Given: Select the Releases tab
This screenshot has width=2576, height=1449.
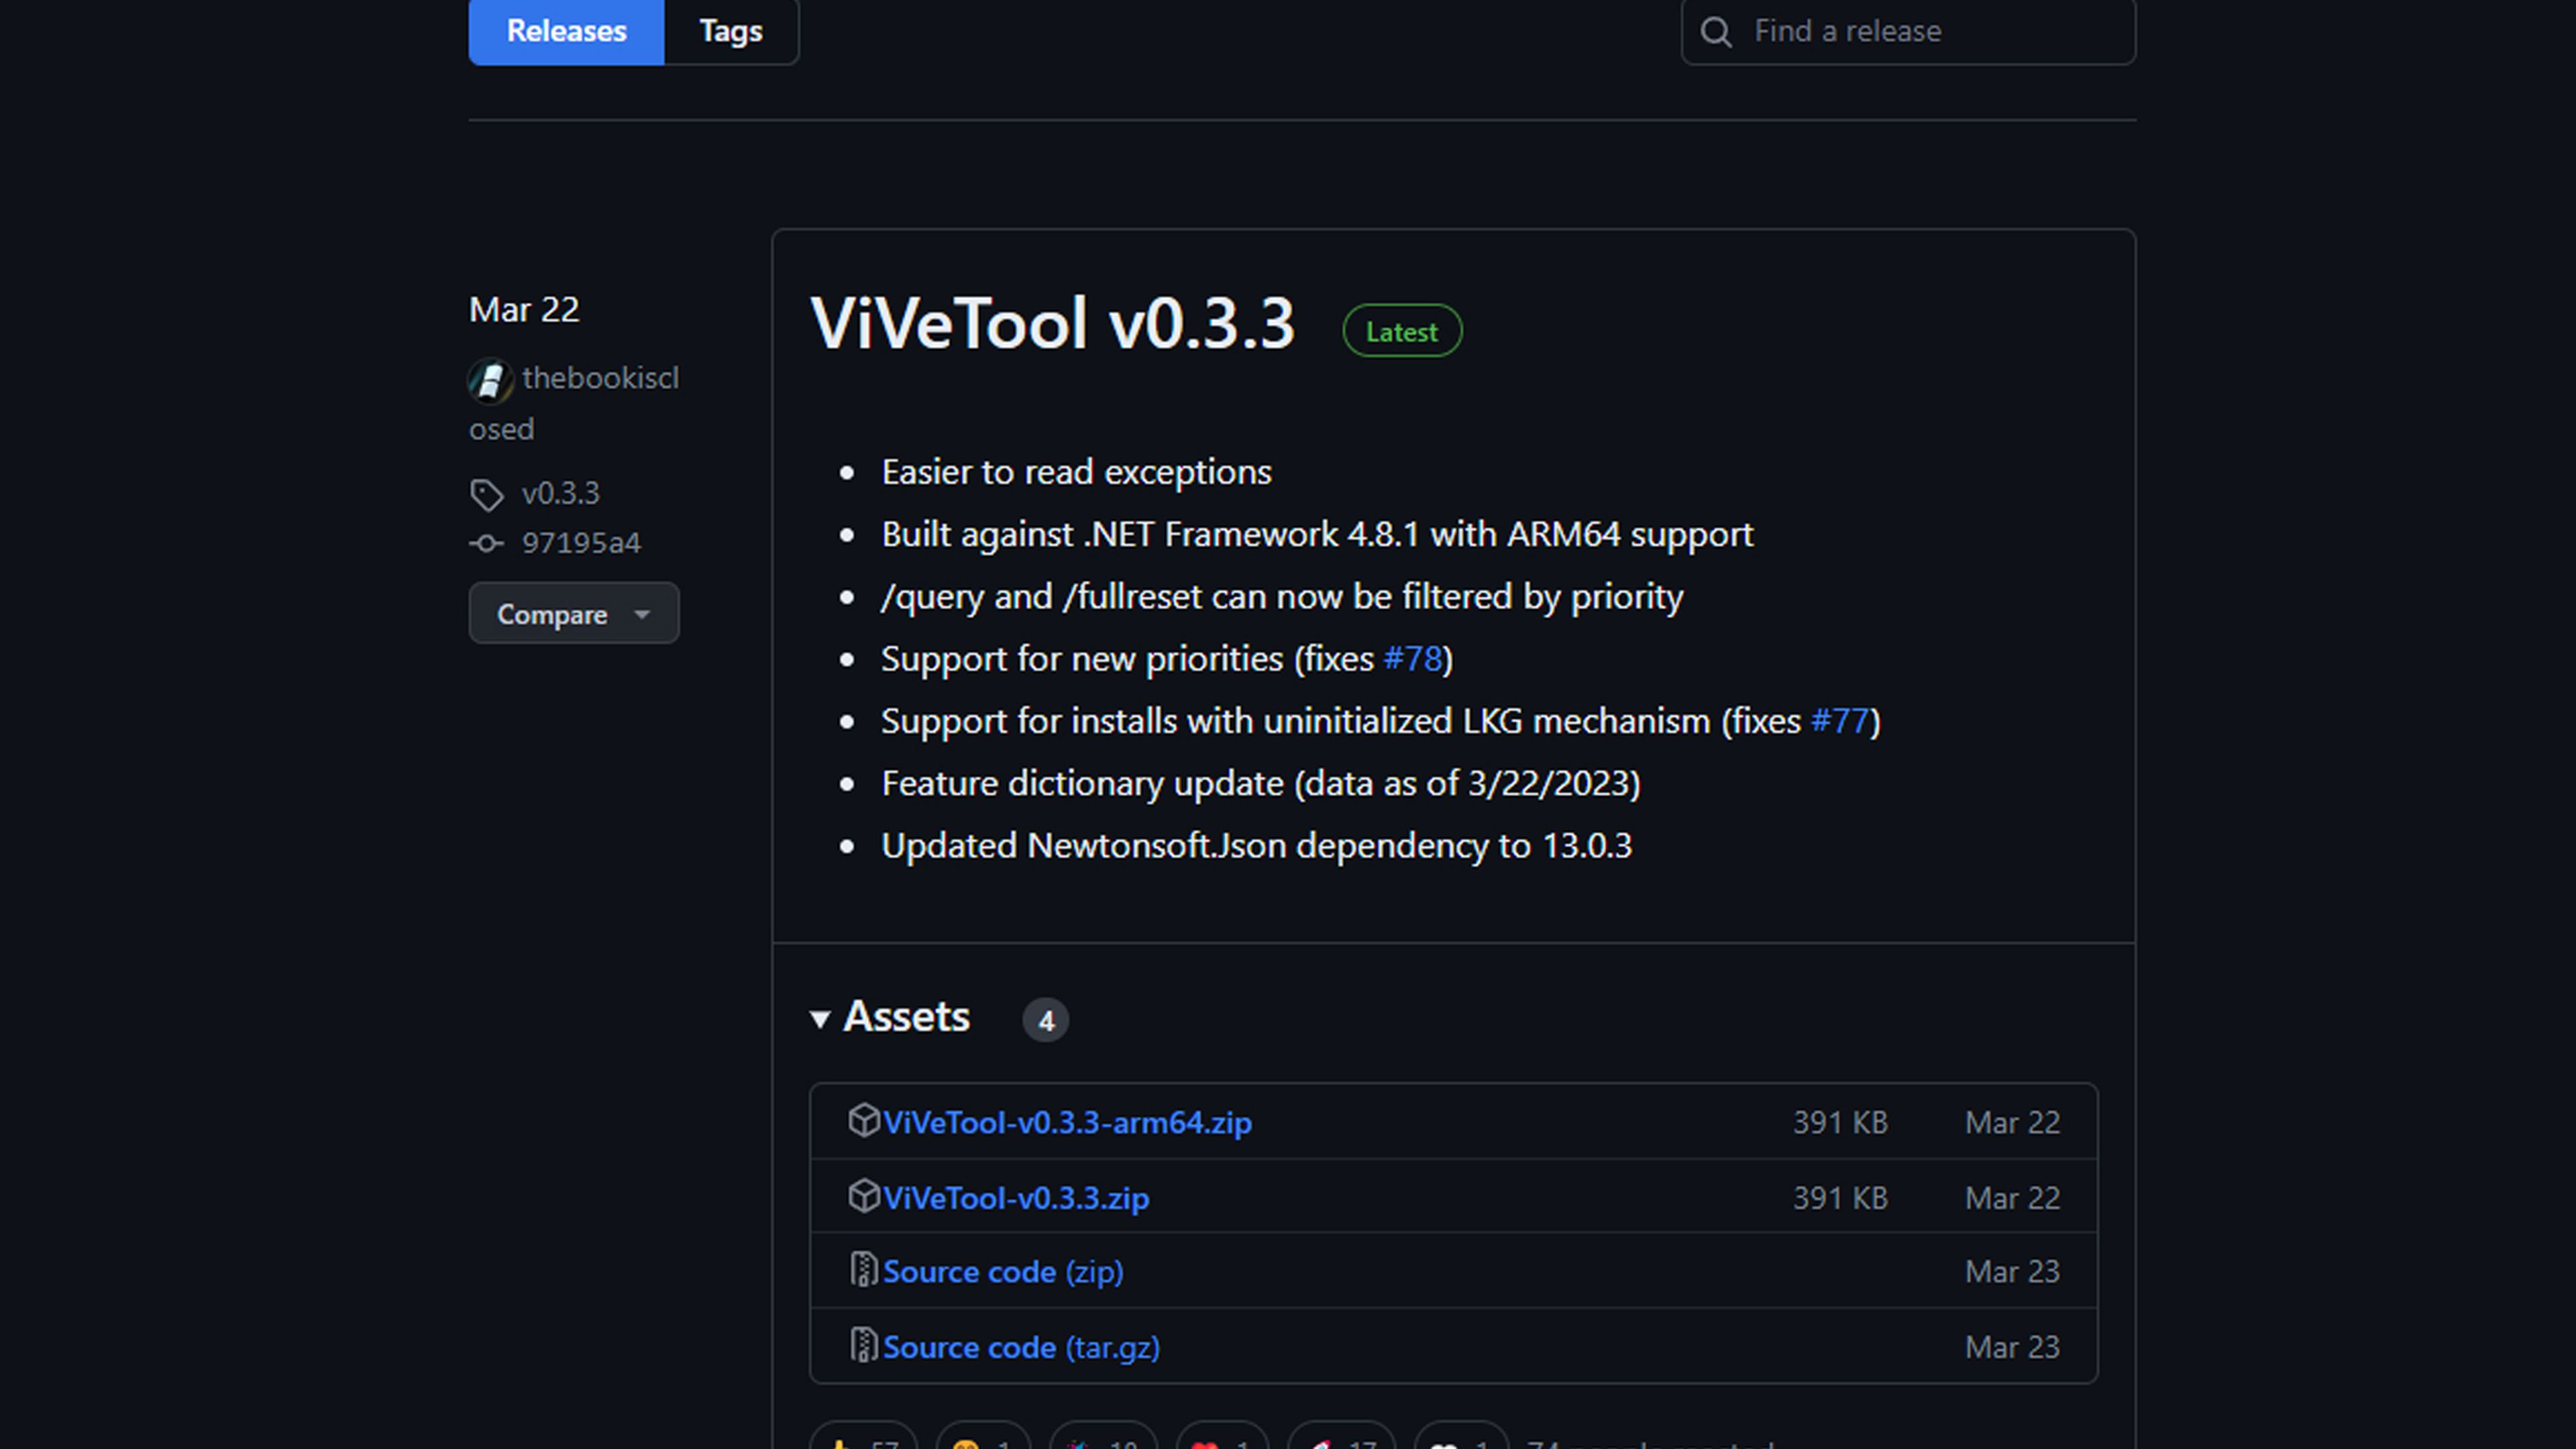Looking at the screenshot, I should click(566, 31).
